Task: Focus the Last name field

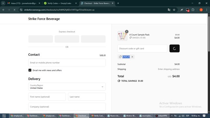Action: coord(87,97)
